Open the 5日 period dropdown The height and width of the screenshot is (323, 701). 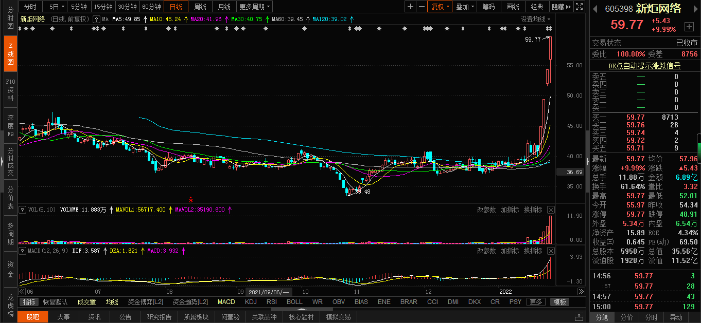click(56, 7)
